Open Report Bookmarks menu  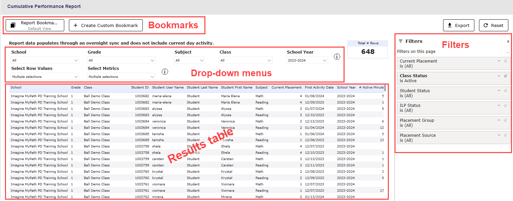tap(35, 25)
